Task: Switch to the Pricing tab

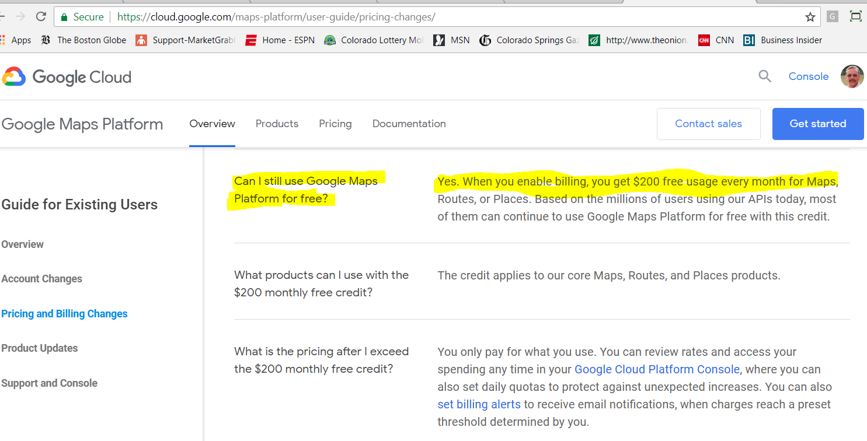Action: point(335,124)
